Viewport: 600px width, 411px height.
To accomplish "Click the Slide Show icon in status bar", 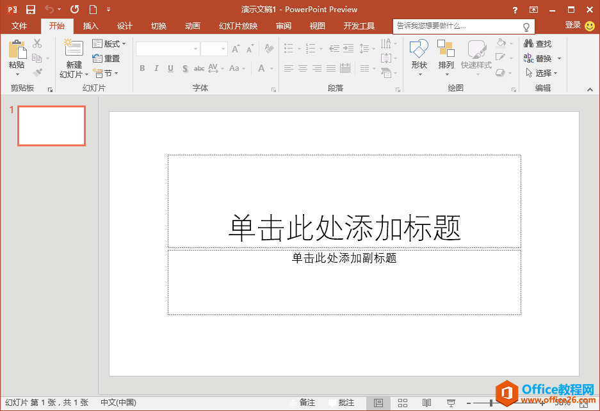I will (451, 403).
